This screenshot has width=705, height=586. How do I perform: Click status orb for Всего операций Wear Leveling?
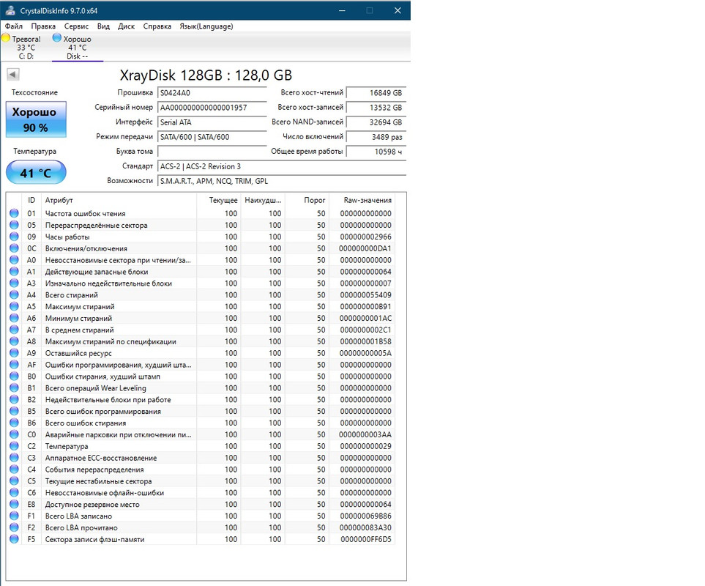[14, 387]
